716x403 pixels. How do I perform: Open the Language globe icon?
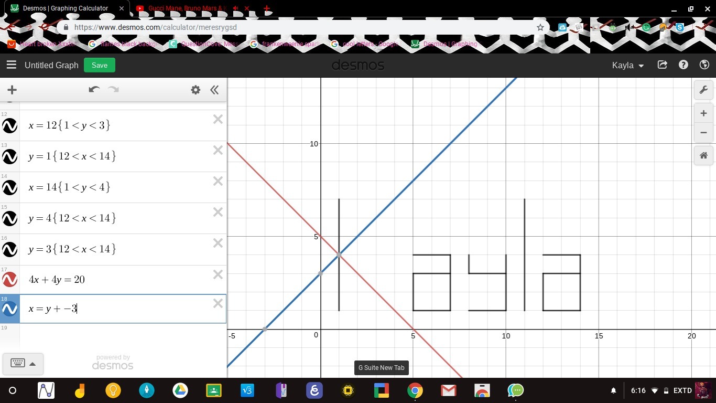(704, 65)
